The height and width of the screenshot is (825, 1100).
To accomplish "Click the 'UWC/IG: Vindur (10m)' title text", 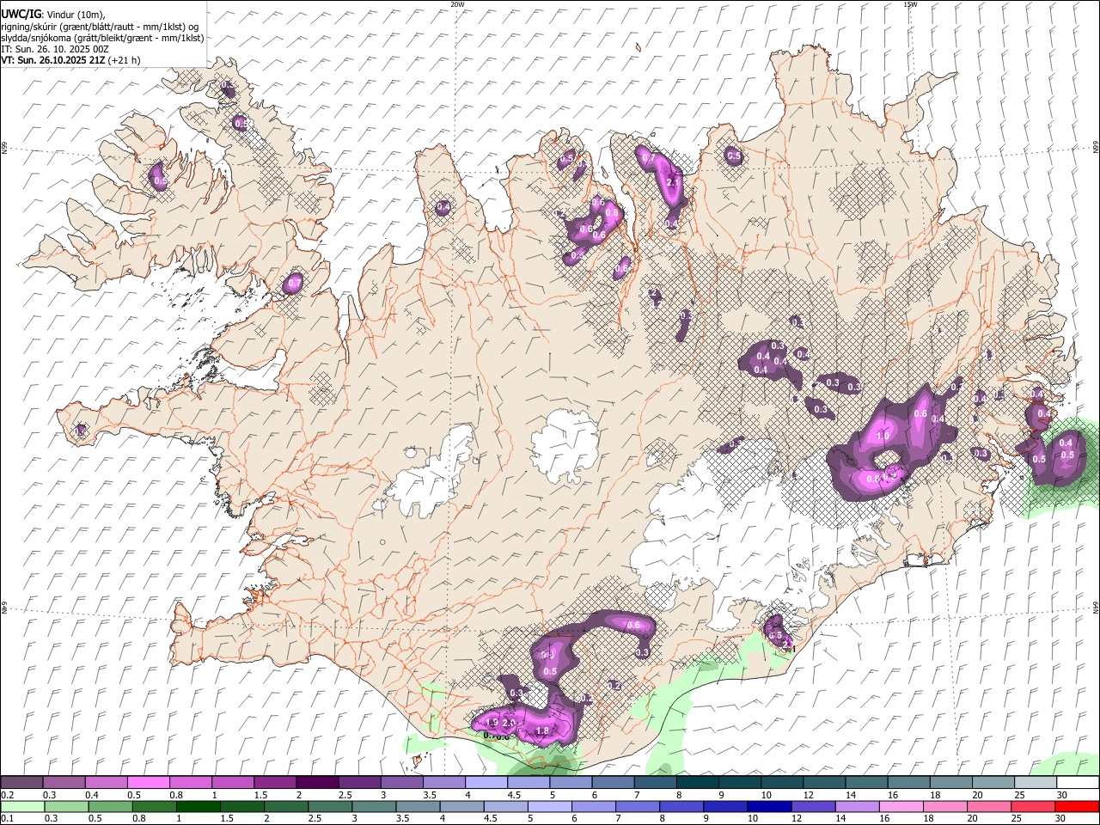I will pos(53,14).
